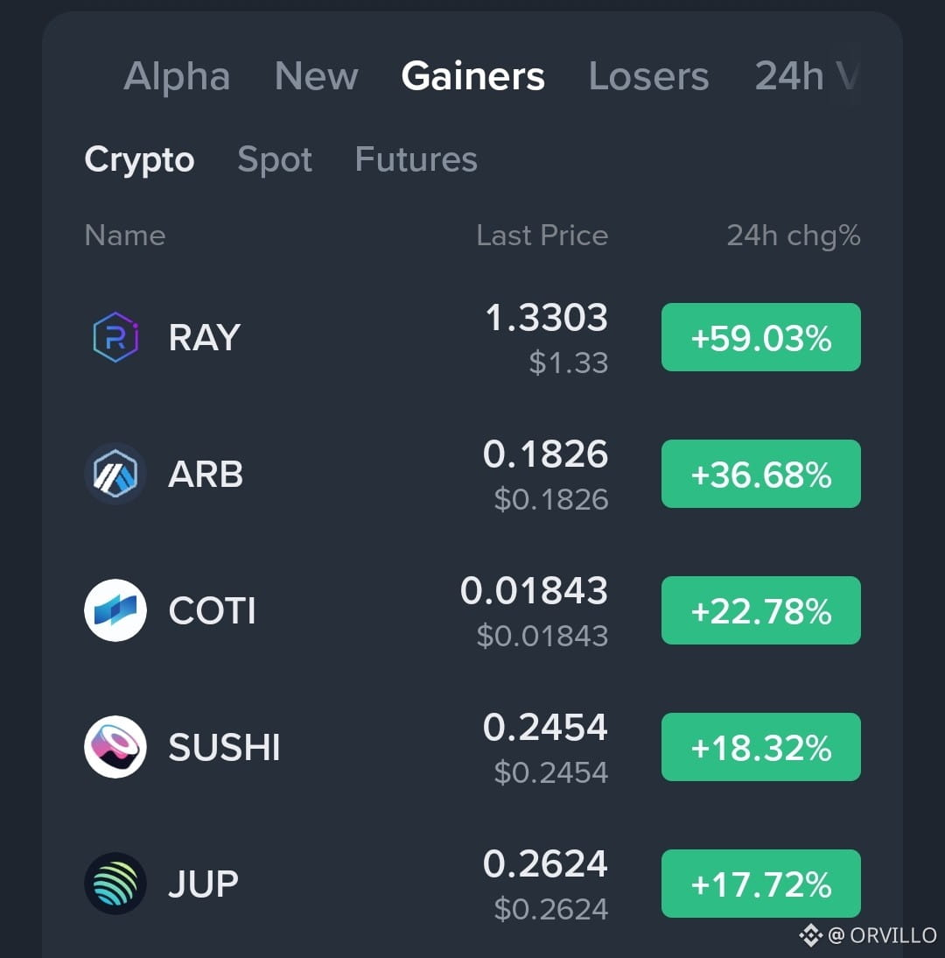Tap RAY's +59.03% change badge
Viewport: 945px width, 958px height.
pos(761,337)
